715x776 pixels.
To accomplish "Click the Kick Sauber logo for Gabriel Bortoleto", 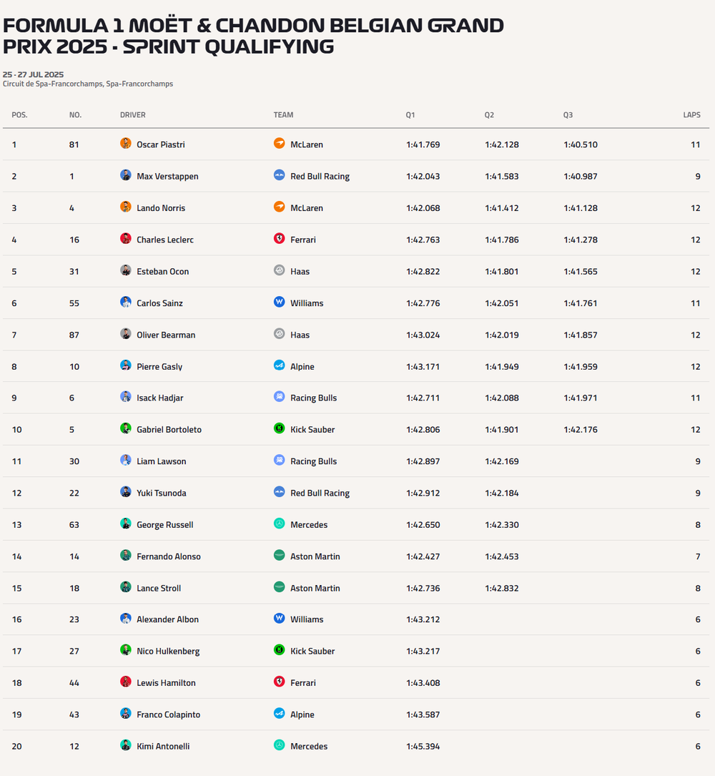I will coord(279,429).
